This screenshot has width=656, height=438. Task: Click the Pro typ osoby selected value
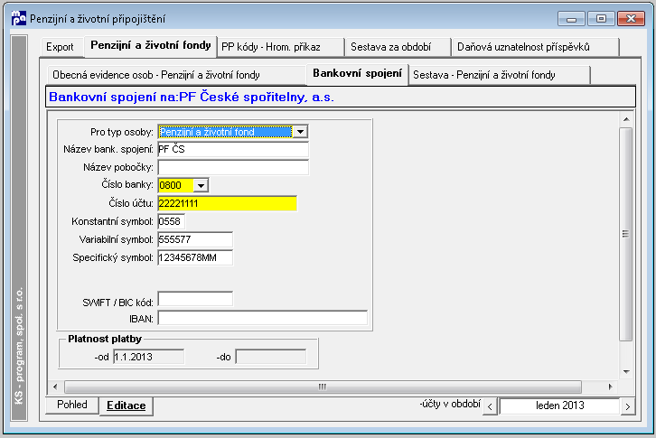pos(225,132)
